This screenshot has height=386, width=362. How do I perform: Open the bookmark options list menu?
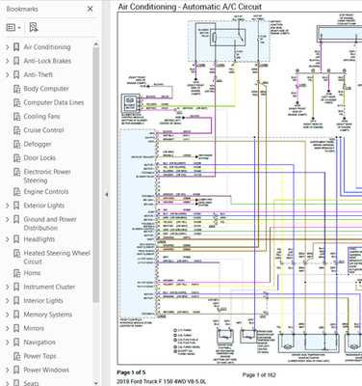pyautogui.click(x=13, y=28)
